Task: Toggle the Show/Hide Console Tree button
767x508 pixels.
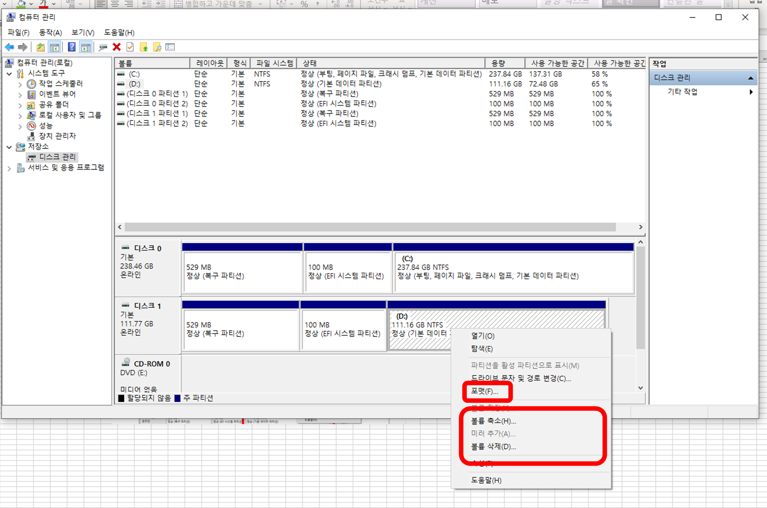Action: (x=54, y=47)
